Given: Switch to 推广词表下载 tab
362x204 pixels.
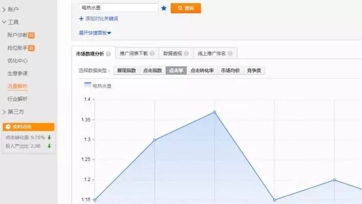Looking at the screenshot, I should click(137, 53).
